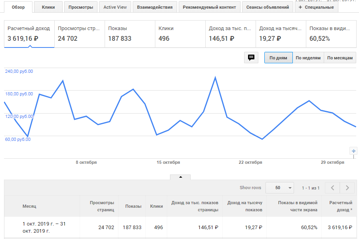Click the 3 619,16 ₽ table cell
Viewport: 359px width, 239px height.
(x=340, y=228)
